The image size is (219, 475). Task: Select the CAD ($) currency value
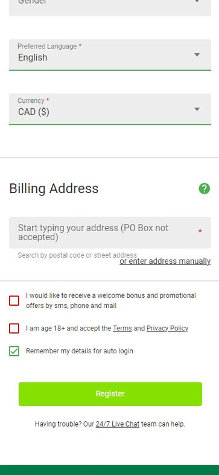pos(34,112)
